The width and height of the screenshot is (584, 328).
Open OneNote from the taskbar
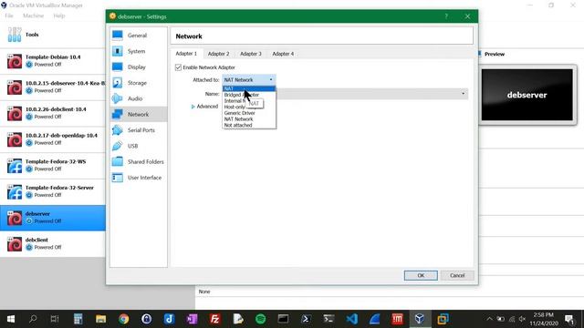coord(192,319)
